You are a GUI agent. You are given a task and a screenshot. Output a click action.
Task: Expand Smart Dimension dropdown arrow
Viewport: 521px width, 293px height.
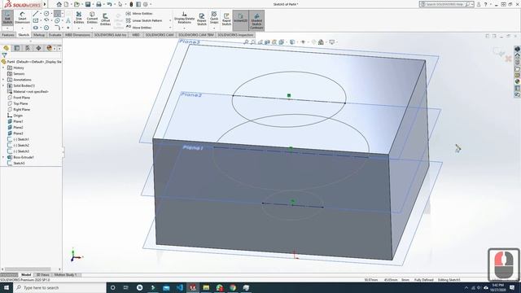point(22,28)
